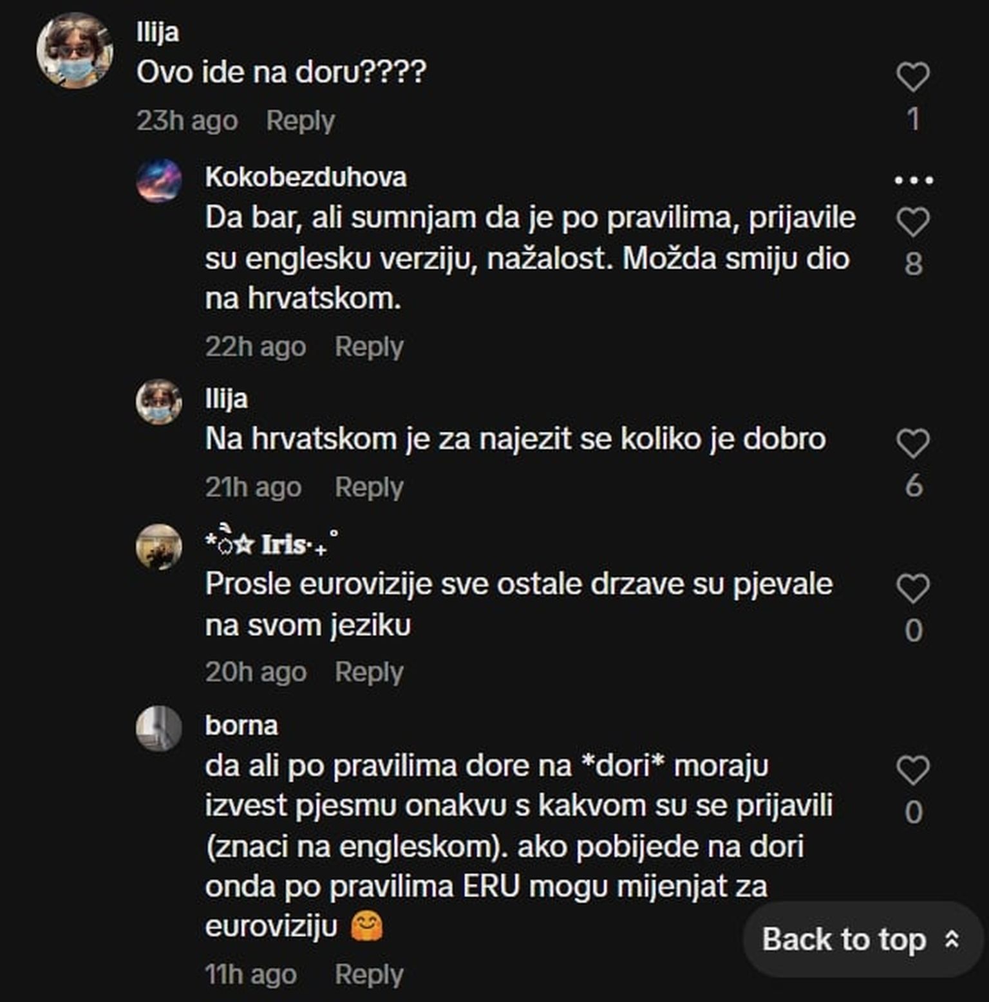Like Ilija's comment "Ovo ide na doru????"
989x1002 pixels.
912,77
